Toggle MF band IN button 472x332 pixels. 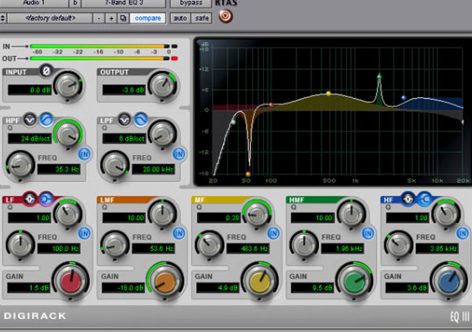click(x=273, y=233)
